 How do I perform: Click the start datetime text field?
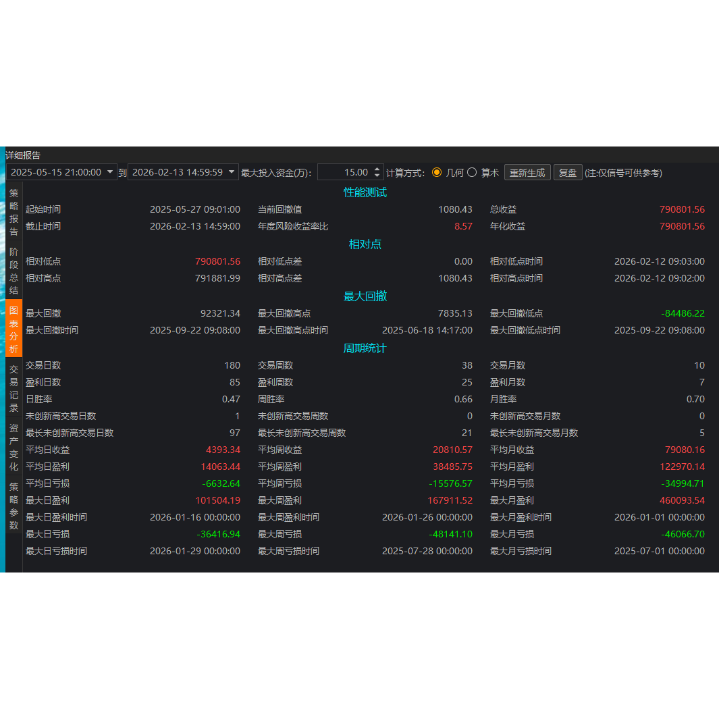click(x=56, y=172)
